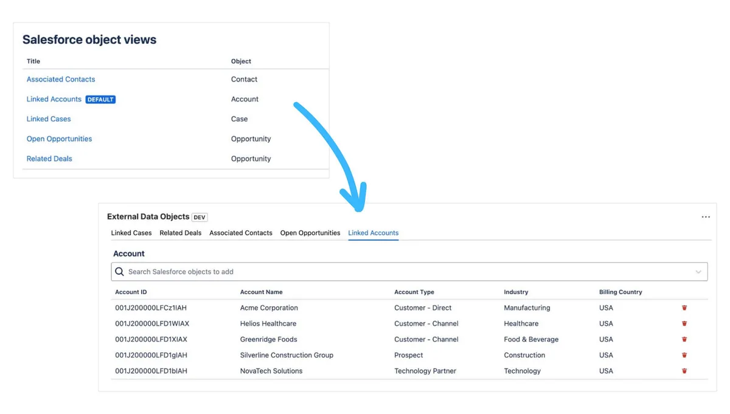Click the Technology Partner account type cell
Screen dimensions: 730x414
(425, 371)
